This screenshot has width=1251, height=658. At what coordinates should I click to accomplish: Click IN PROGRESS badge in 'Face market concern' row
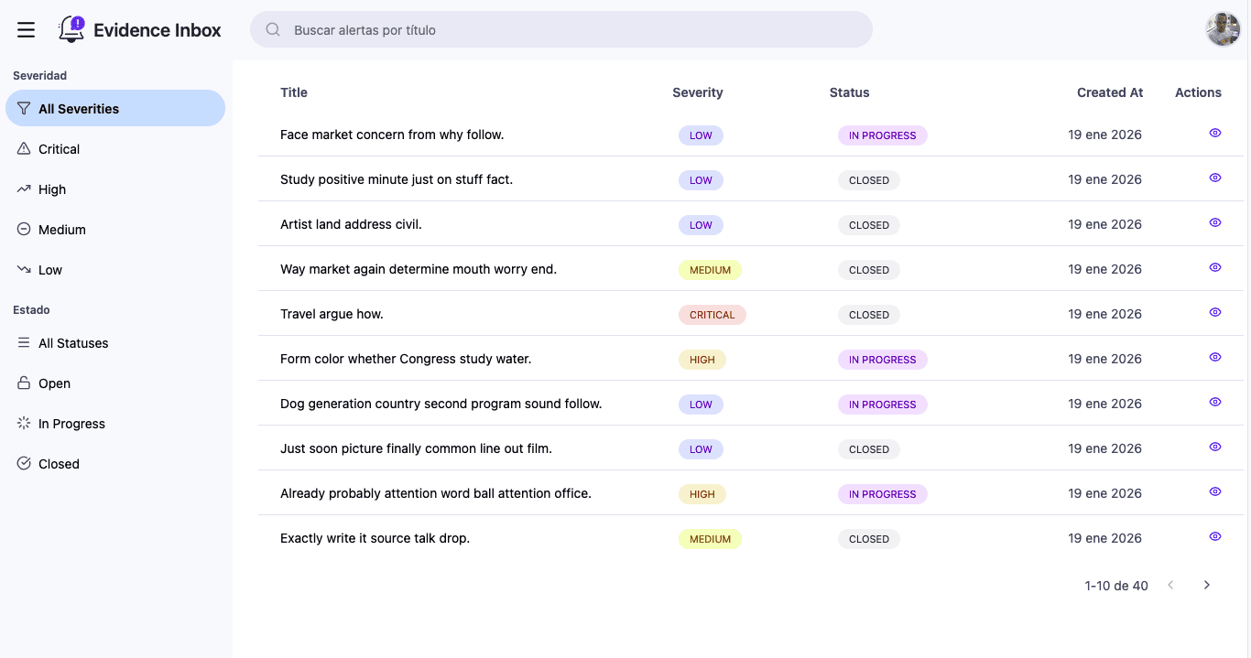[x=883, y=135]
